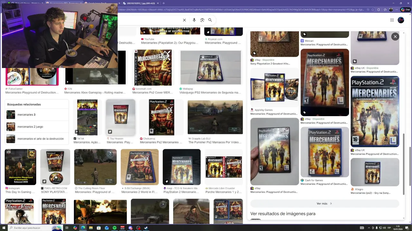This screenshot has width=412, height=231.
Task: Open the Windows Start menu
Action: [4, 228]
